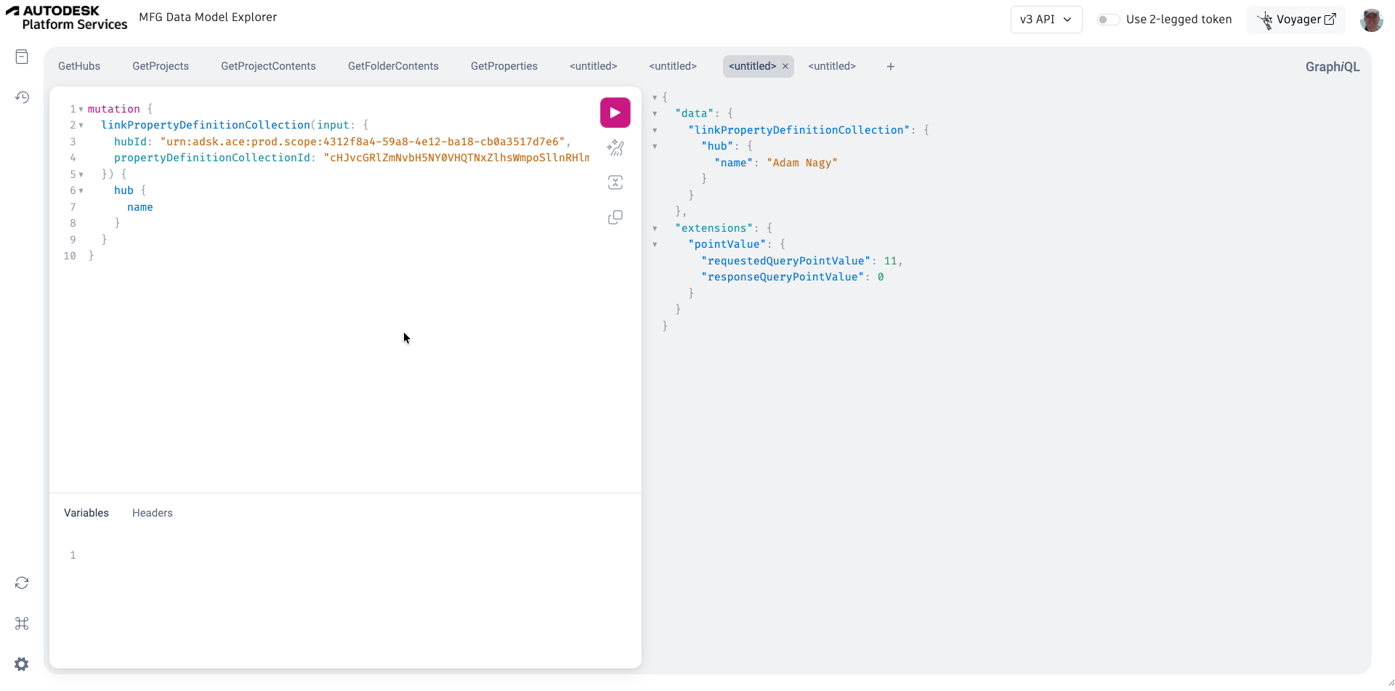Screen dimensions: 1395x691
Task: Show the query history panel
Action: click(22, 97)
